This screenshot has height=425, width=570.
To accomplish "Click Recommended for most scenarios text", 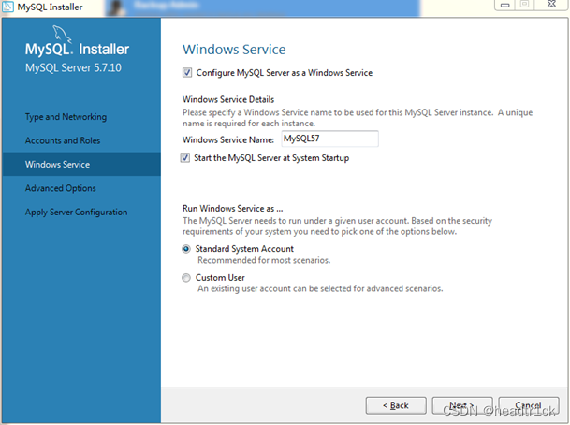I will pos(264,260).
